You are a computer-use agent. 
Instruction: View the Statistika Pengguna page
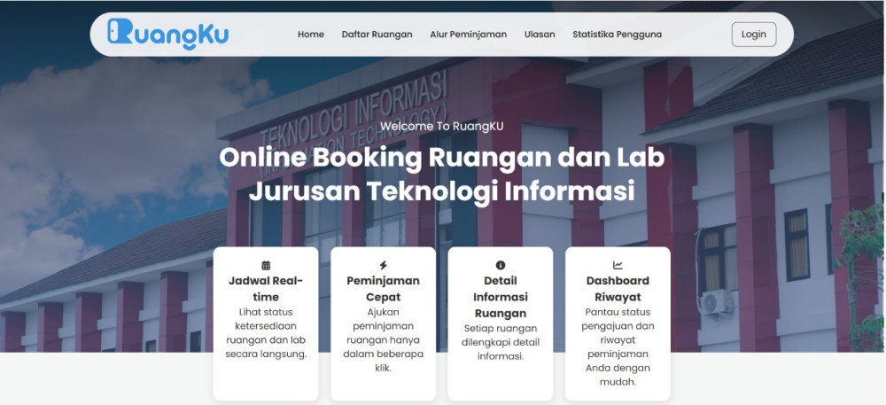(617, 35)
